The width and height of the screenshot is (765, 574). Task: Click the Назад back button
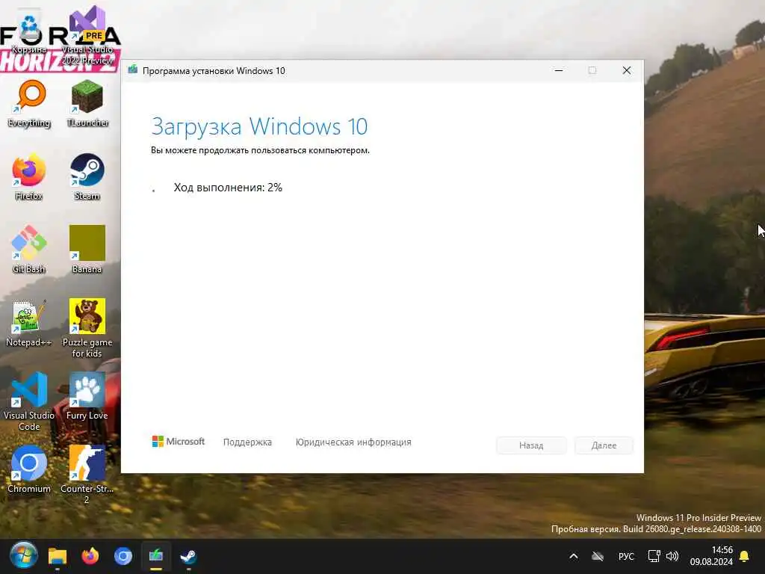click(531, 445)
